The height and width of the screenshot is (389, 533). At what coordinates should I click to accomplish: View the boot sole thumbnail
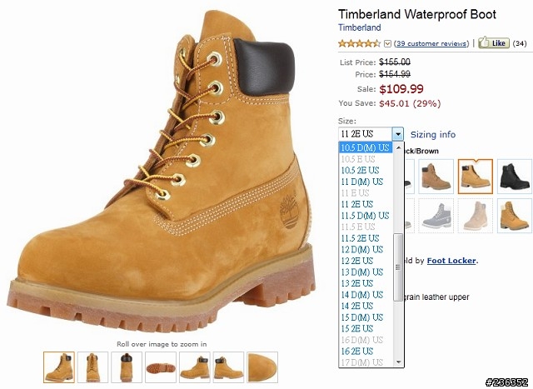[x=161, y=367]
